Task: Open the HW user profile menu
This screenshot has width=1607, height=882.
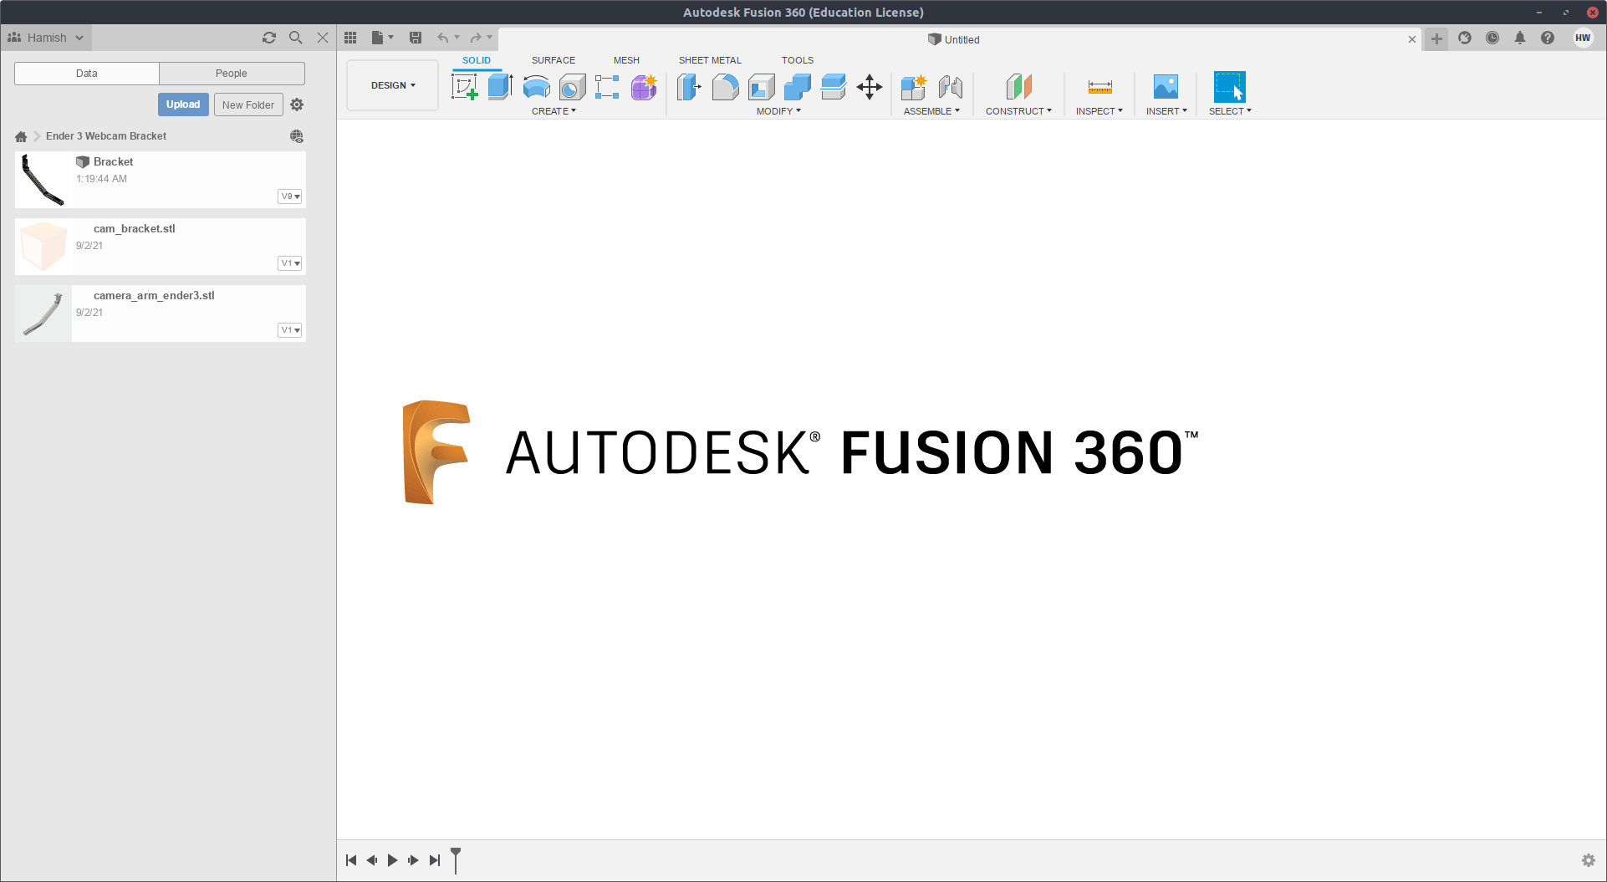Action: click(1583, 38)
